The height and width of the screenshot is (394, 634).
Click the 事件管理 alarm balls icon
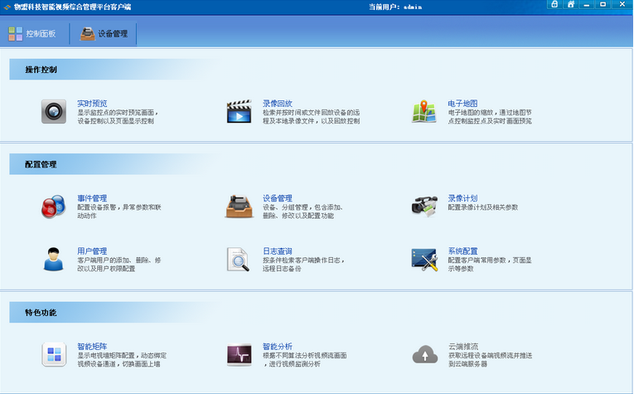point(54,207)
